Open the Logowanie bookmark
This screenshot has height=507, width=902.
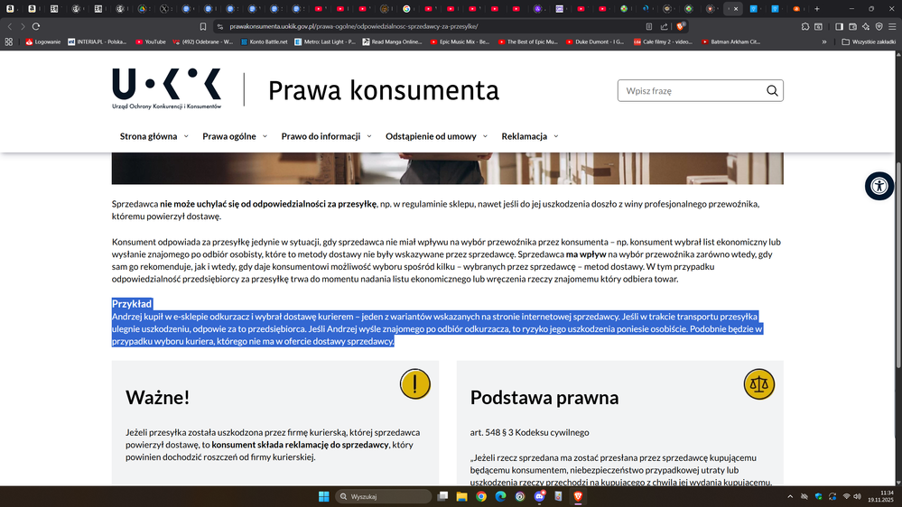43,42
